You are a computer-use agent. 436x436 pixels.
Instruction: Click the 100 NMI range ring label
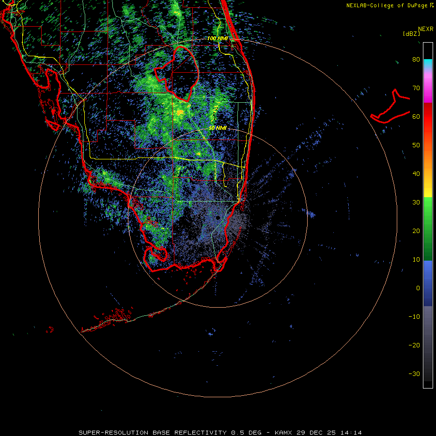(218, 38)
